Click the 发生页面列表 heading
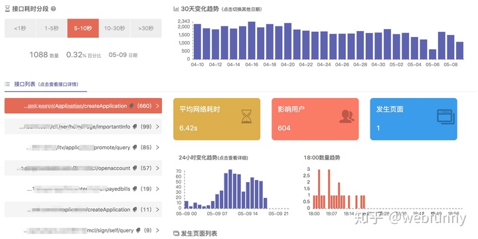 tap(199, 234)
